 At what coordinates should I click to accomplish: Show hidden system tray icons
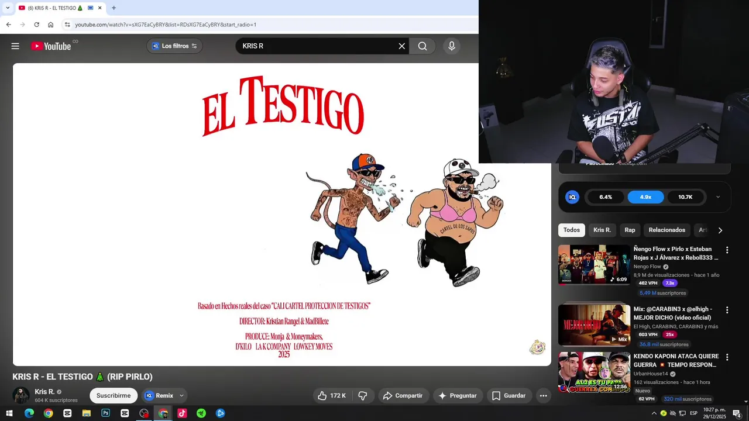(x=654, y=413)
